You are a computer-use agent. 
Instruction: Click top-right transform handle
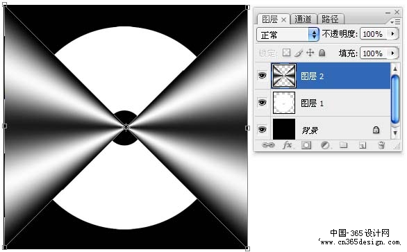[x=248, y=7]
